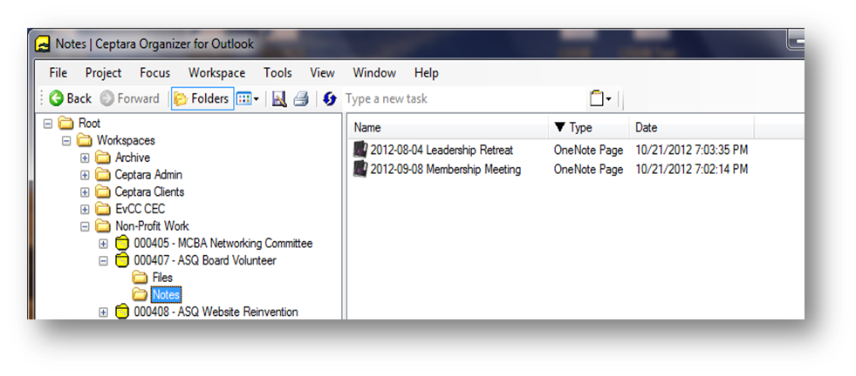The height and width of the screenshot is (376, 856).
Task: Open the view options grid dropdown
Action: 248,98
